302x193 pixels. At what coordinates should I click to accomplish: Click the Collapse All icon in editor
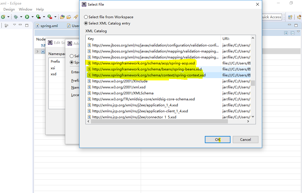[x=293, y=33]
